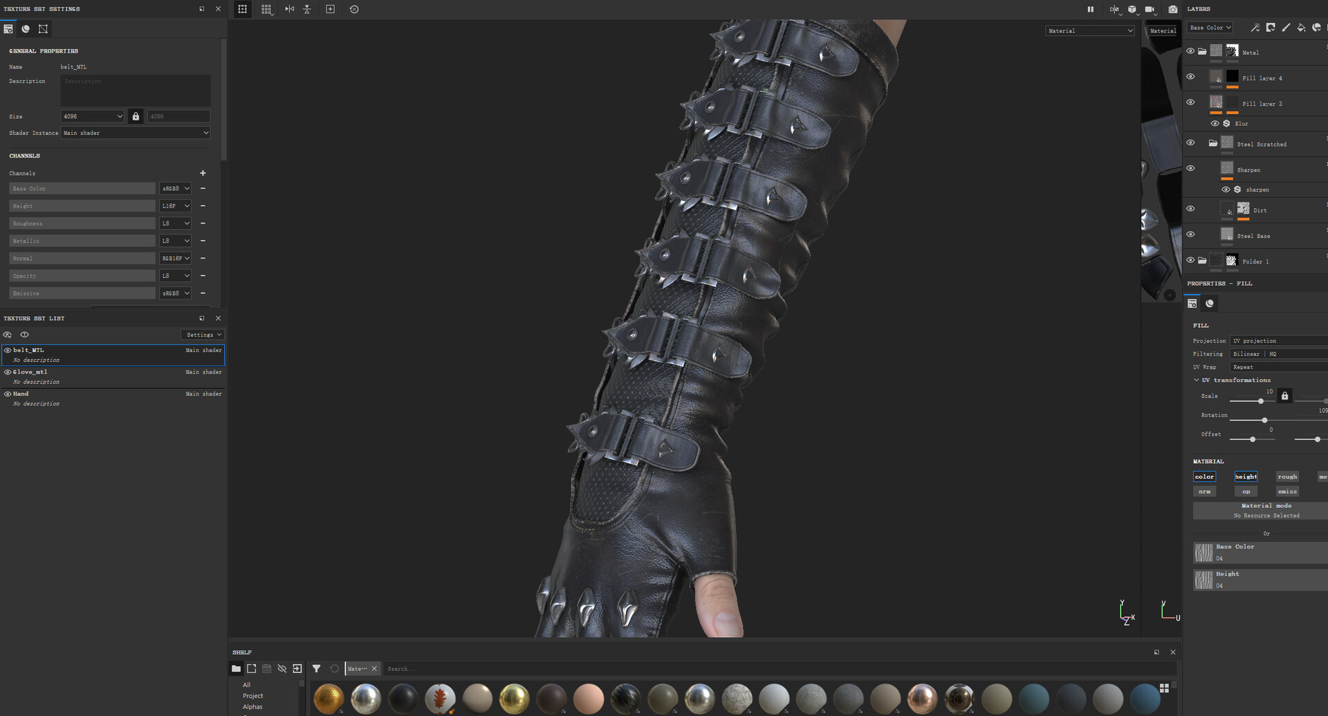Hide the Steel Base layer
This screenshot has width=1328, height=716.
click(1190, 235)
